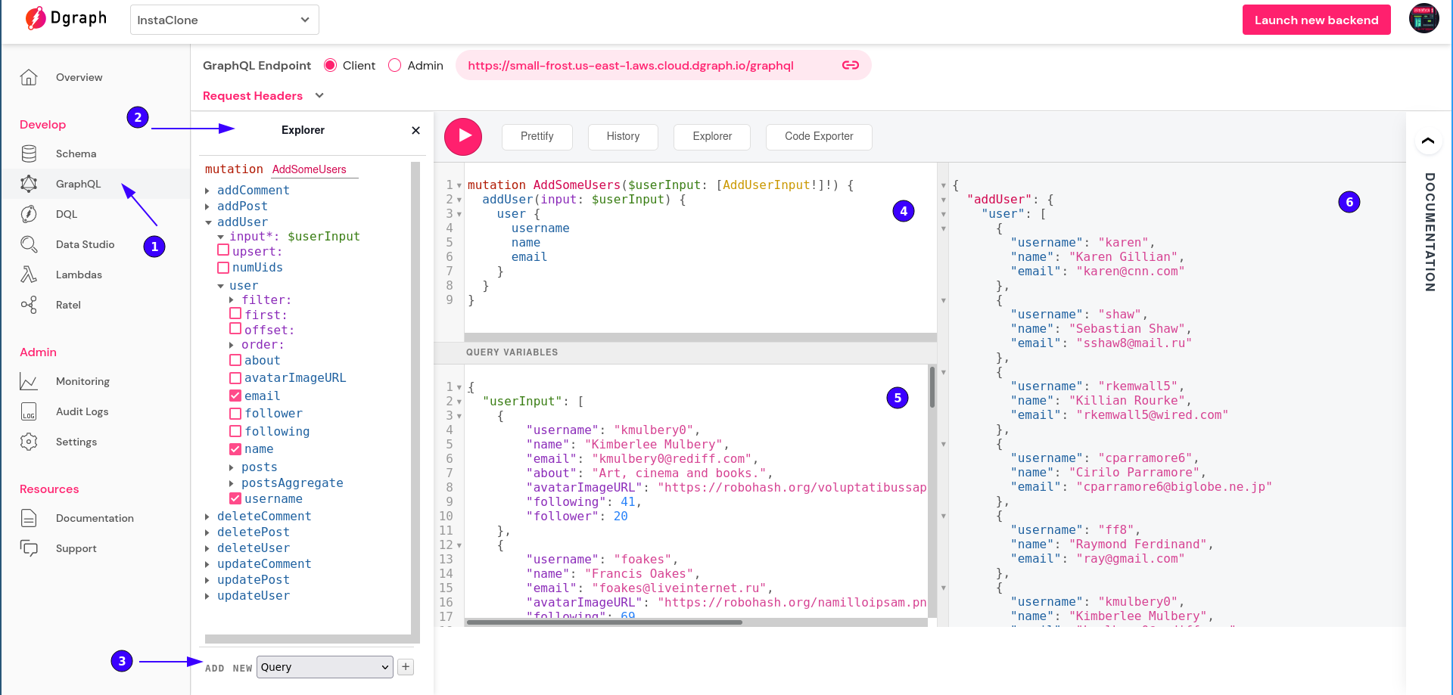Image resolution: width=1453 pixels, height=695 pixels.
Task: Select the Client endpoint radio
Action: 330,65
